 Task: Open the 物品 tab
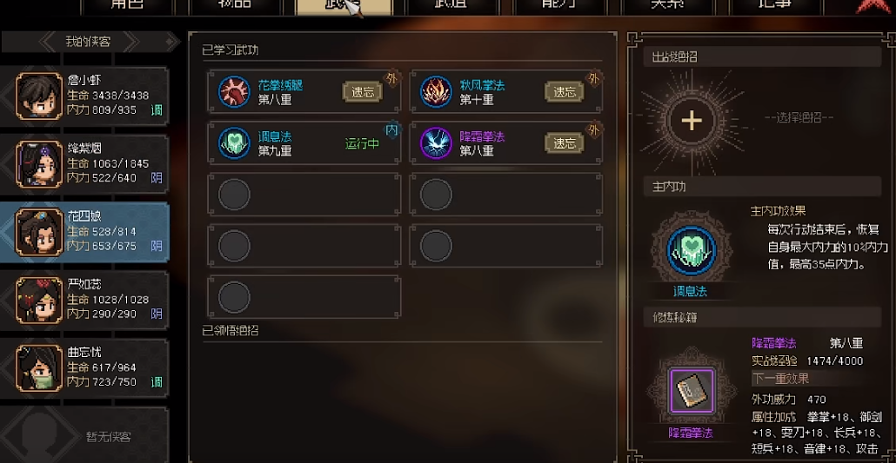236,6
